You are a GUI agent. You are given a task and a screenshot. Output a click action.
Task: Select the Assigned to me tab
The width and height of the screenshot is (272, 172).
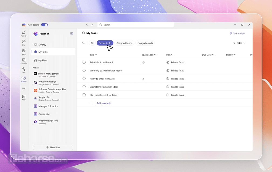point(124,43)
